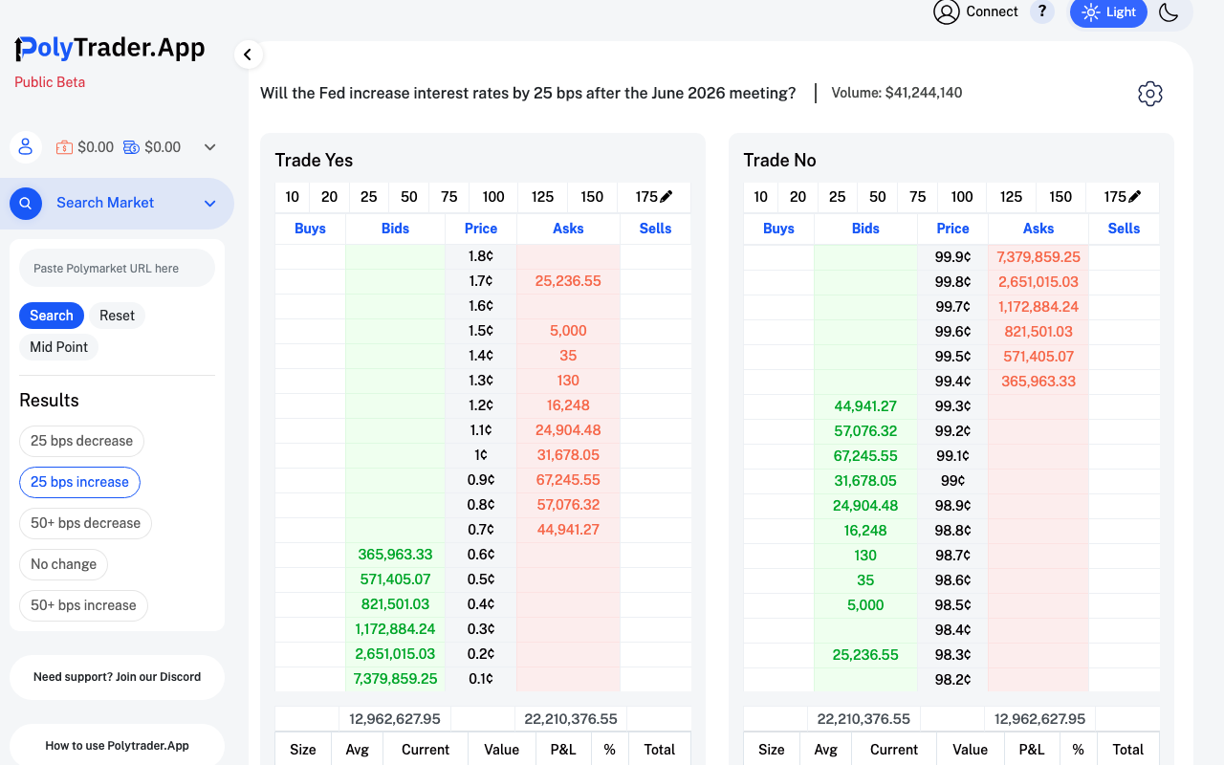Choose size 100 in Trade Yes
The image size is (1224, 765).
click(493, 197)
